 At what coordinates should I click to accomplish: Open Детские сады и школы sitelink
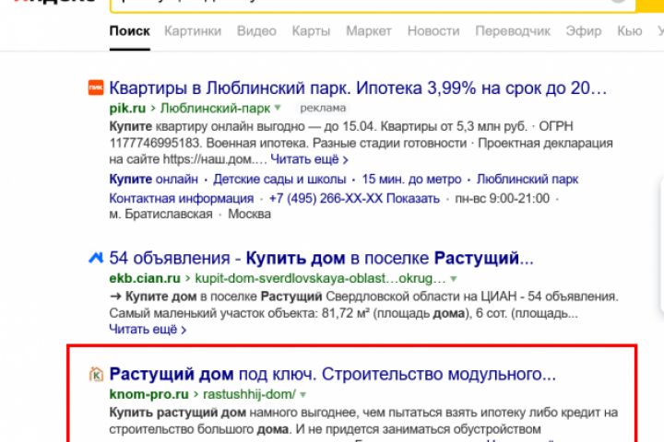click(279, 179)
